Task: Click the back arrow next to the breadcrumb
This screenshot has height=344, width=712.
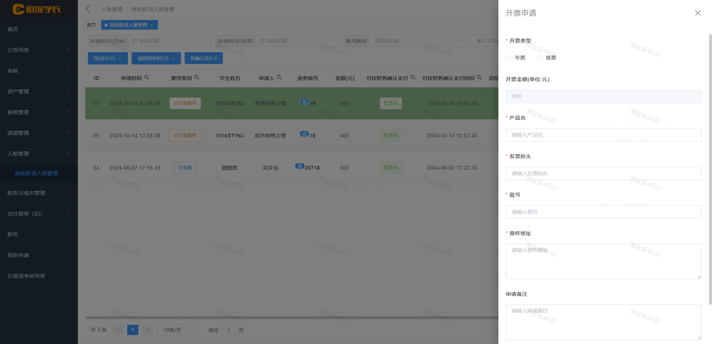Action: 88,9
